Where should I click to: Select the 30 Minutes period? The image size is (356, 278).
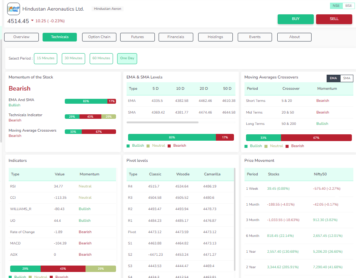point(73,58)
